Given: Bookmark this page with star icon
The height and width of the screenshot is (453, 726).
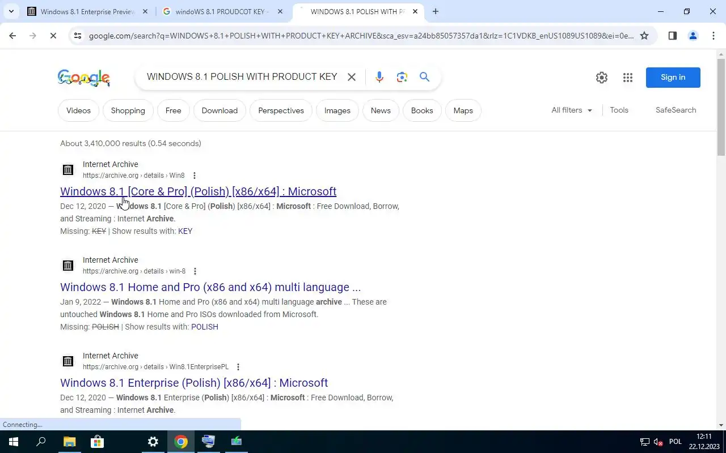Looking at the screenshot, I should [644, 36].
